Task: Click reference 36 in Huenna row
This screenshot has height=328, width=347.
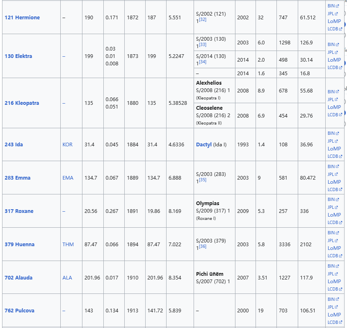Action: point(203,247)
